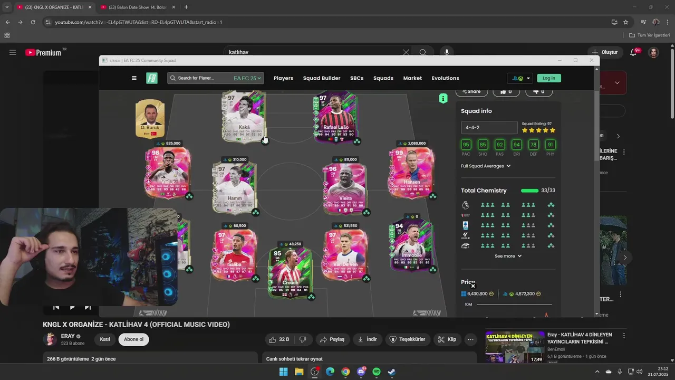This screenshot has height=380, width=675.
Task: Dislike the YouTube video
Action: 303,339
